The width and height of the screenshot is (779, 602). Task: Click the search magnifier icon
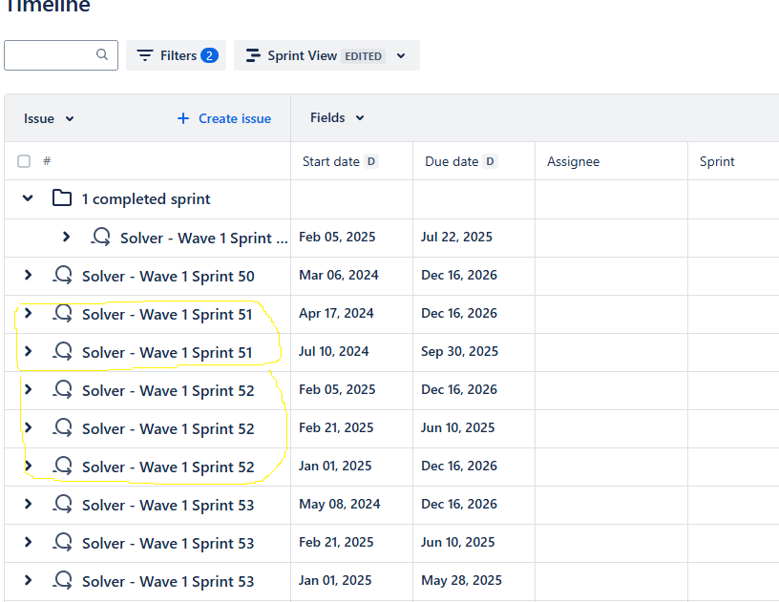pyautogui.click(x=101, y=54)
